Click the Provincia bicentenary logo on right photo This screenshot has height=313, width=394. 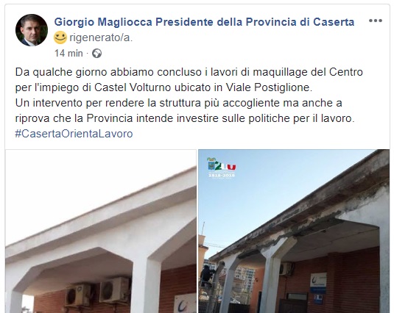pyautogui.click(x=222, y=167)
